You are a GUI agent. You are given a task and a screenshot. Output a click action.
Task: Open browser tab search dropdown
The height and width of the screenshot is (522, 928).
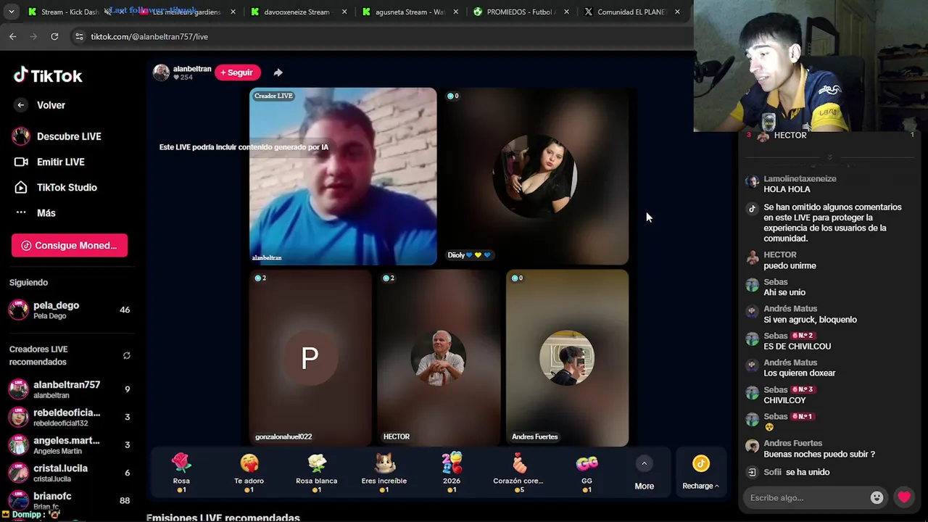point(11,12)
